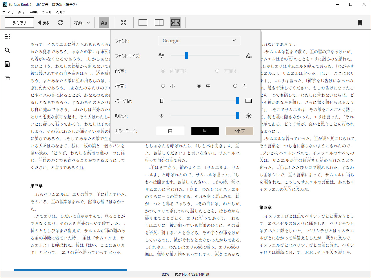The height and width of the screenshot is (278, 371).
Task: Open the ツール menu
Action: (x=47, y=12)
